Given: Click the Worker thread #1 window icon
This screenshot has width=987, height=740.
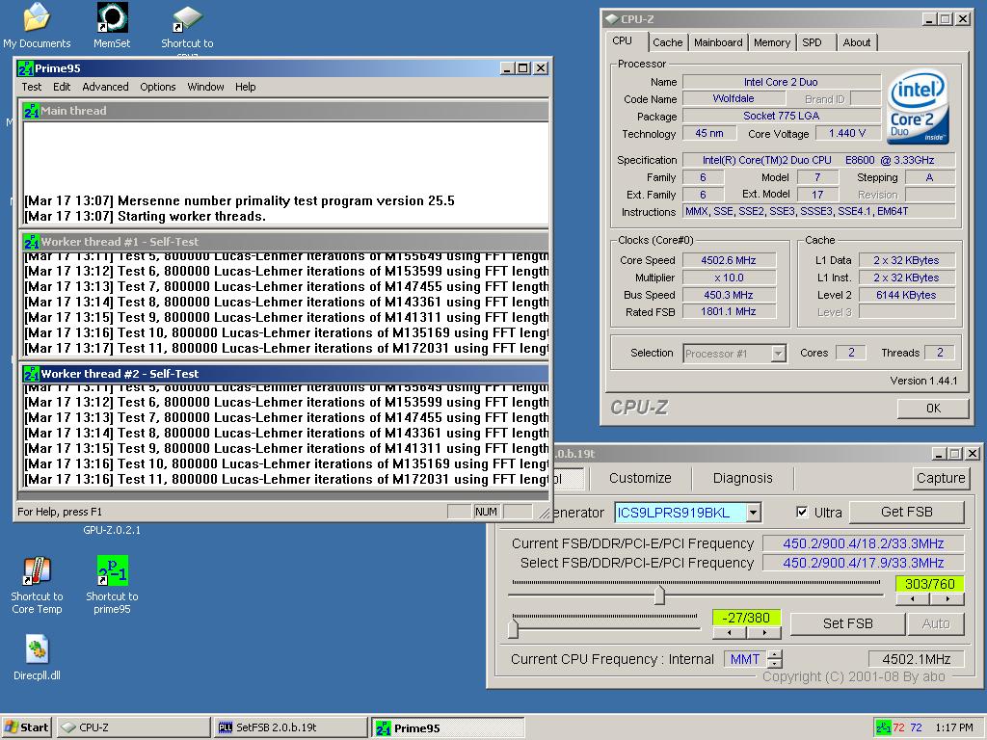Looking at the screenshot, I should tap(32, 242).
